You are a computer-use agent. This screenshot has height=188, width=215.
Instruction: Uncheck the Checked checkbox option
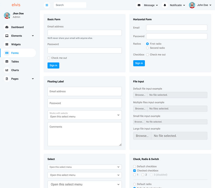[135, 171]
